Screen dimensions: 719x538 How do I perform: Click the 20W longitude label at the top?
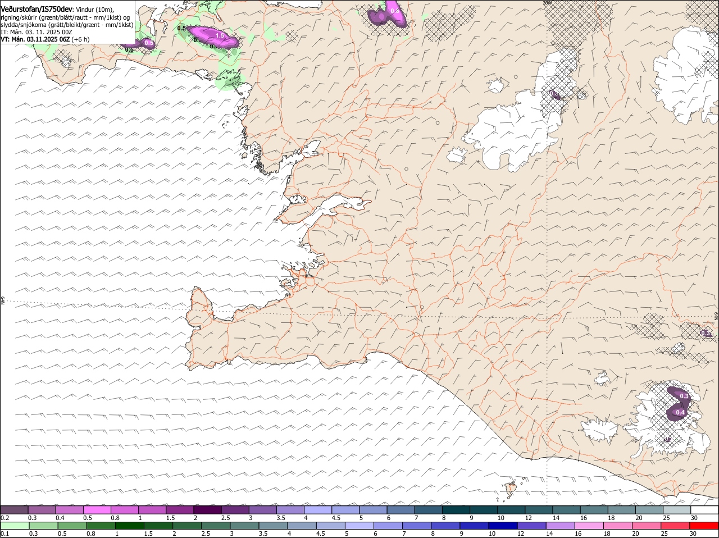[x=548, y=3]
